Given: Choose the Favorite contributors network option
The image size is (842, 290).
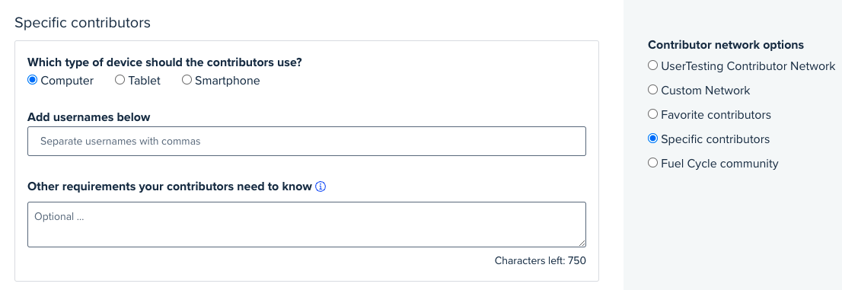Looking at the screenshot, I should pos(652,114).
